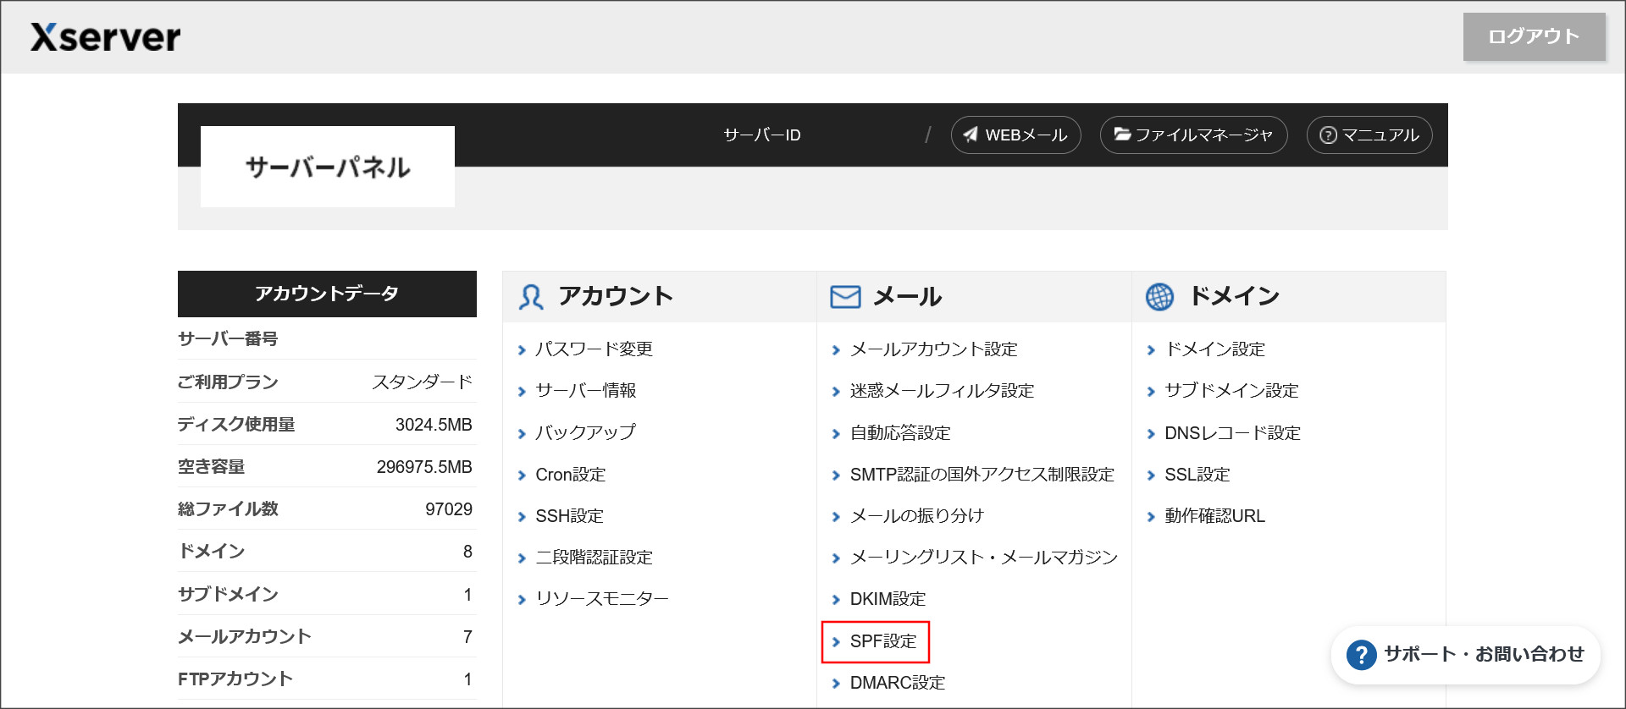This screenshot has width=1626, height=709.
Task: Click the サブドメイン row label in account data
Action: tap(228, 595)
